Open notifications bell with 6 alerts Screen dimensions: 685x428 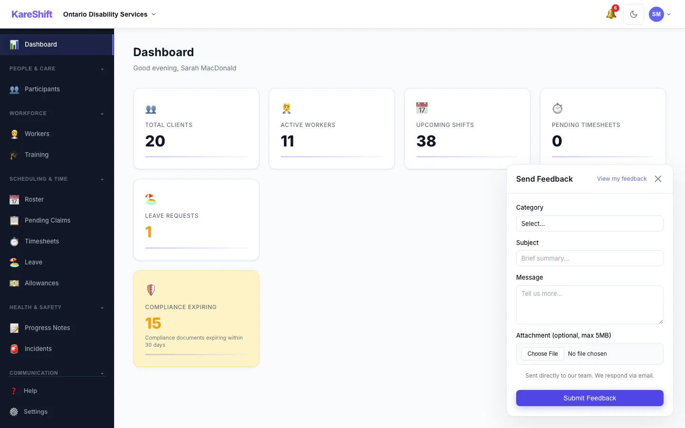point(611,14)
